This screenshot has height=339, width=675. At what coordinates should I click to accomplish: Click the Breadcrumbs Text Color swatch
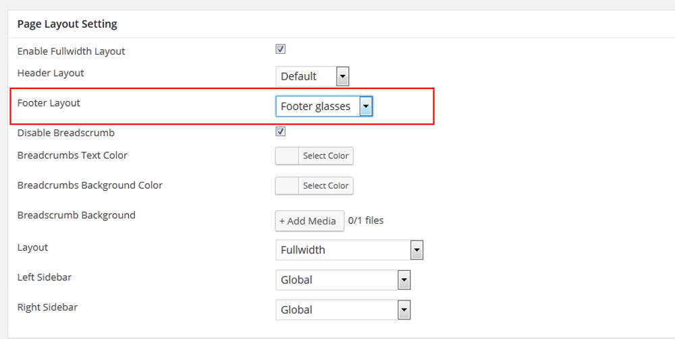[288, 156]
